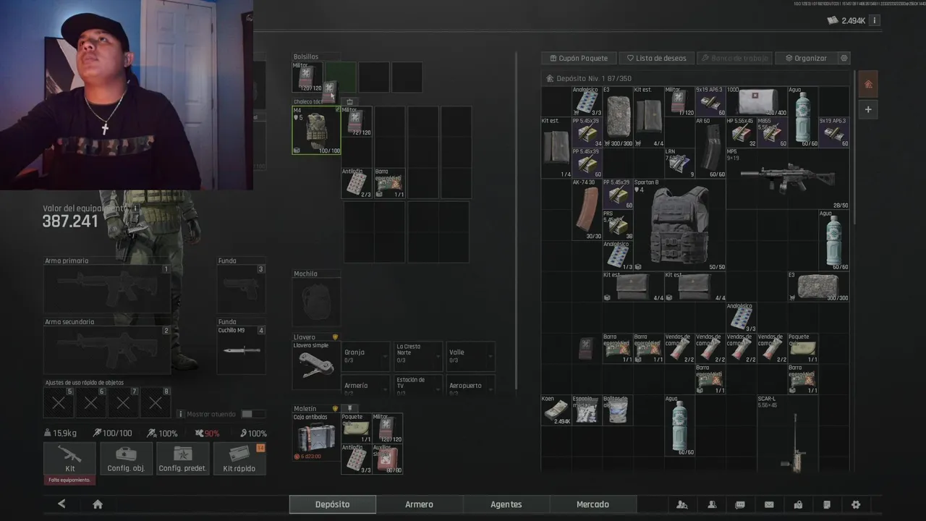
Task: Select the MP5 submachine gun in storage
Action: (x=788, y=179)
